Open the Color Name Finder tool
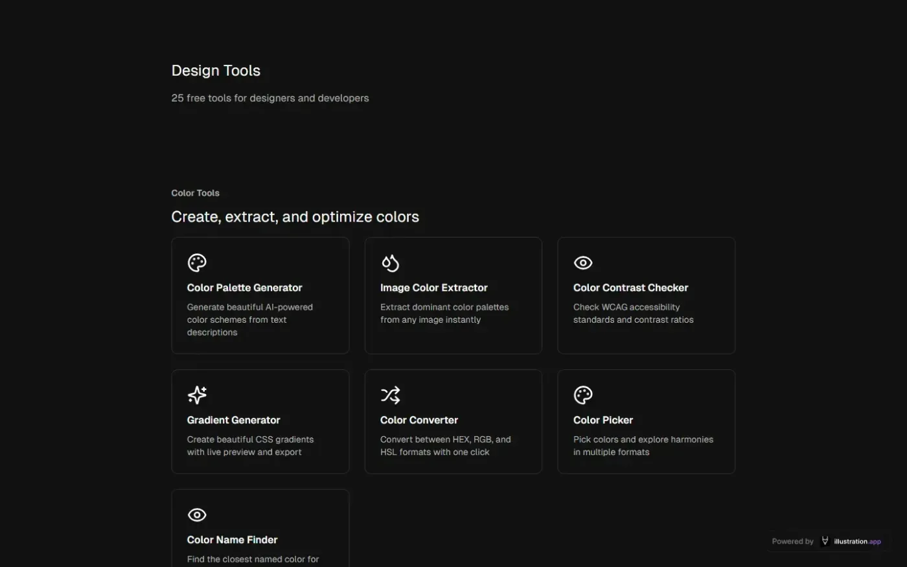This screenshot has height=567, width=907. (260, 528)
